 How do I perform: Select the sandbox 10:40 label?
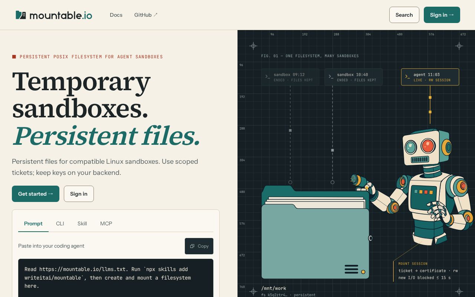(x=353, y=75)
